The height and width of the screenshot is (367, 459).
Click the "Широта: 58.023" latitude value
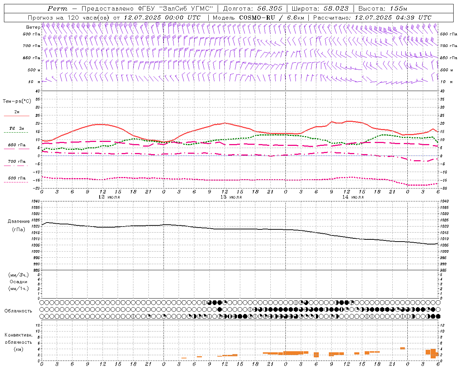tap(320, 9)
